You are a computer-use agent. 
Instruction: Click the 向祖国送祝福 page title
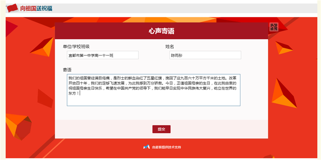[36, 8]
